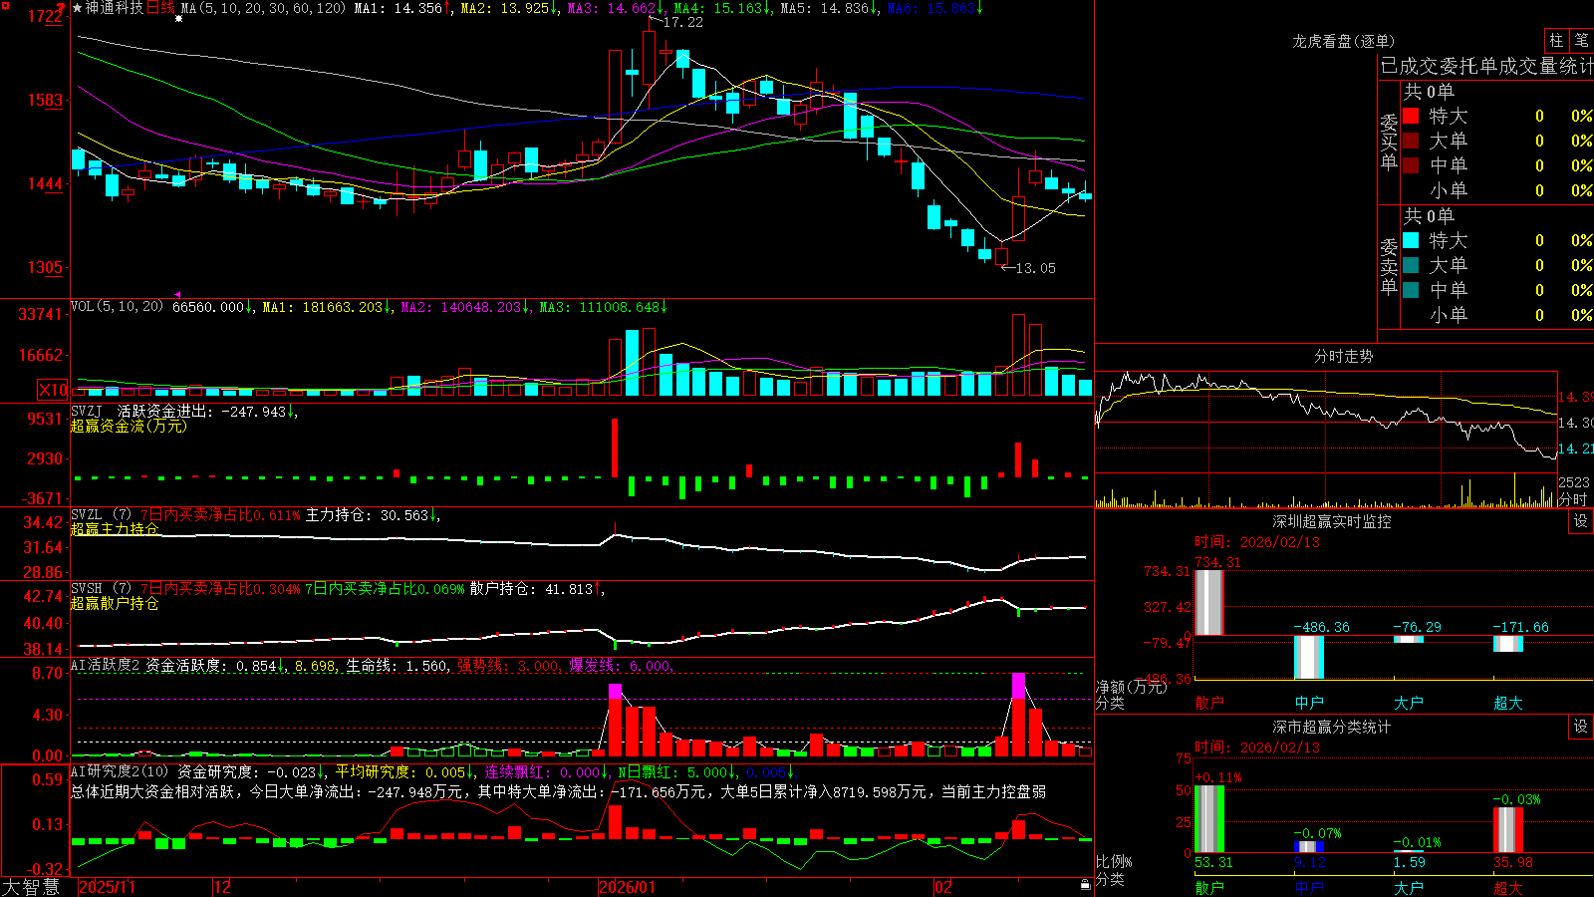Select 大户 label in 深圳超赢实时监控
Image resolution: width=1594 pixels, height=897 pixels.
[x=1409, y=703]
